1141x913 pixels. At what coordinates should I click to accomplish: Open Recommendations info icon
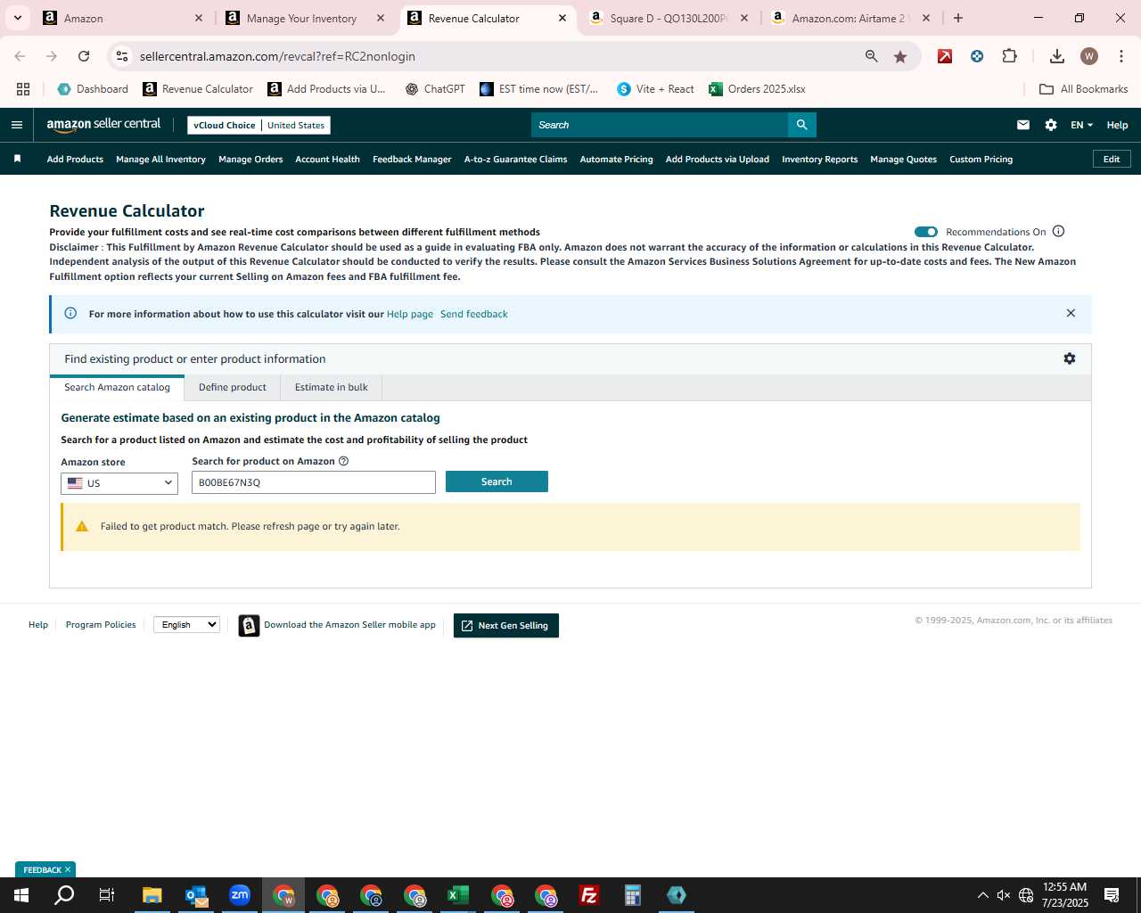click(1058, 232)
